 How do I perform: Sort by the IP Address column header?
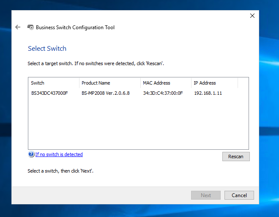214,83
